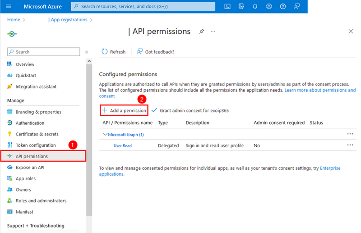Click the API / Permissions name header
The image size is (361, 233).
pos(127,123)
